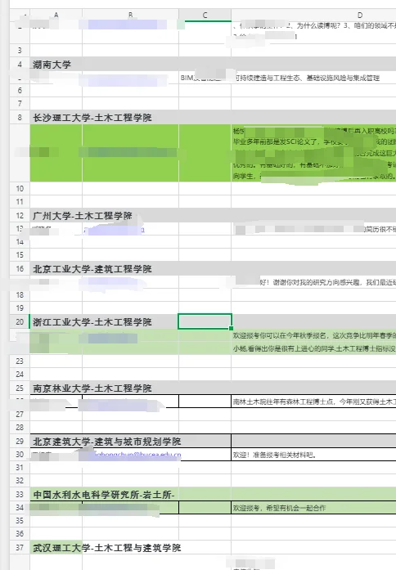
Task: Click cell with 谢谢你对我的研究方向感兴趣
Action: [313, 282]
